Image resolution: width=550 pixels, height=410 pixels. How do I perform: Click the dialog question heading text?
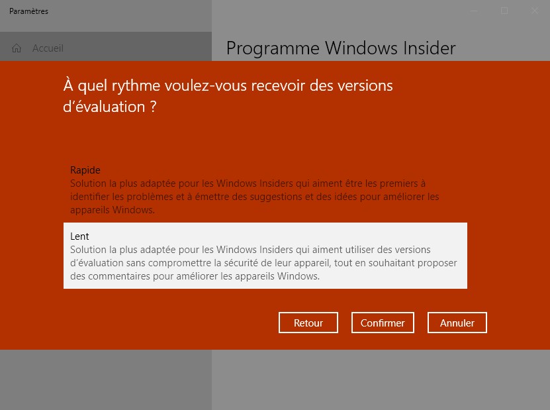coord(228,96)
